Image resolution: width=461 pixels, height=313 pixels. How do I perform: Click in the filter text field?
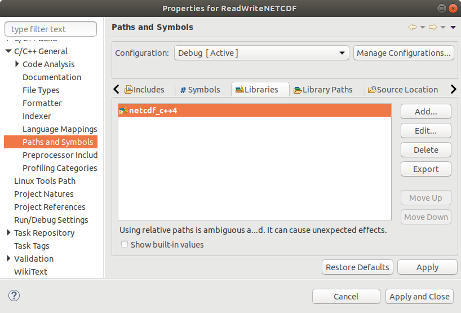pyautogui.click(x=51, y=29)
